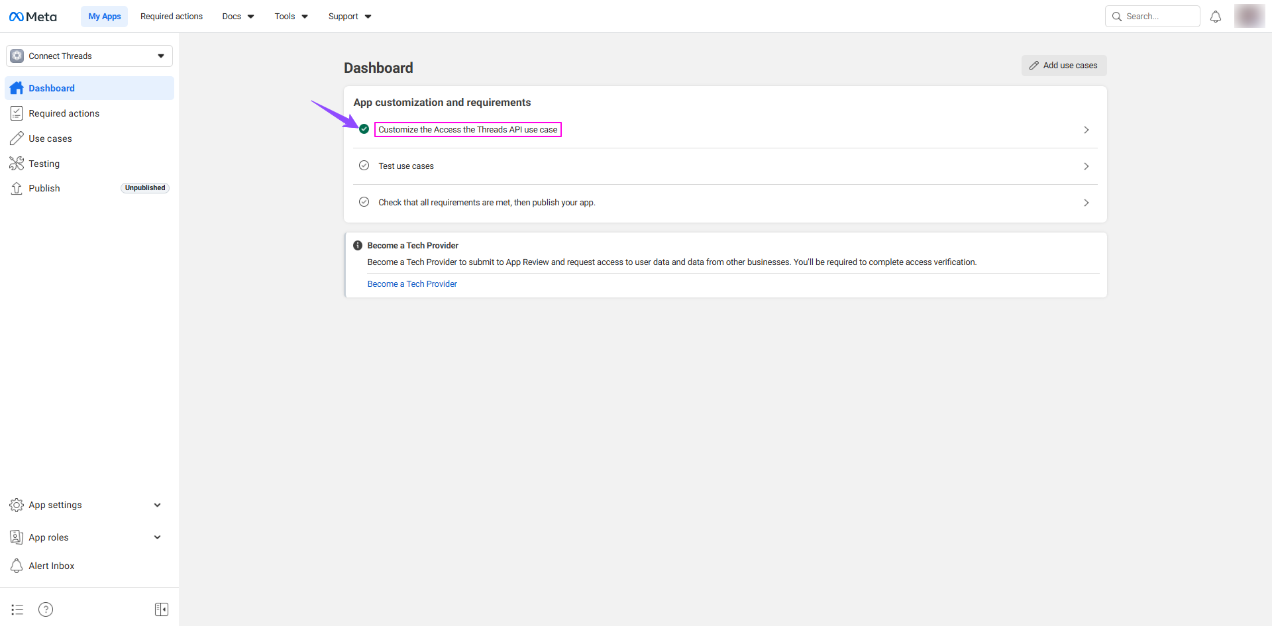
Task: Open the help question mark icon
Action: pyautogui.click(x=46, y=609)
